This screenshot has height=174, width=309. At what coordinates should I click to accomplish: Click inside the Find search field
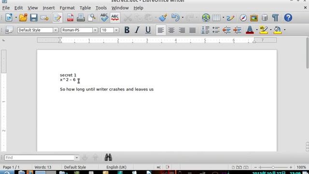click(x=39, y=158)
